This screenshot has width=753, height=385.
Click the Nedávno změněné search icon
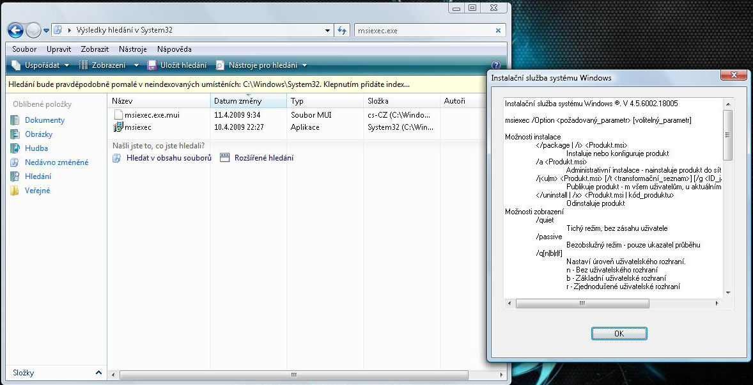point(15,162)
